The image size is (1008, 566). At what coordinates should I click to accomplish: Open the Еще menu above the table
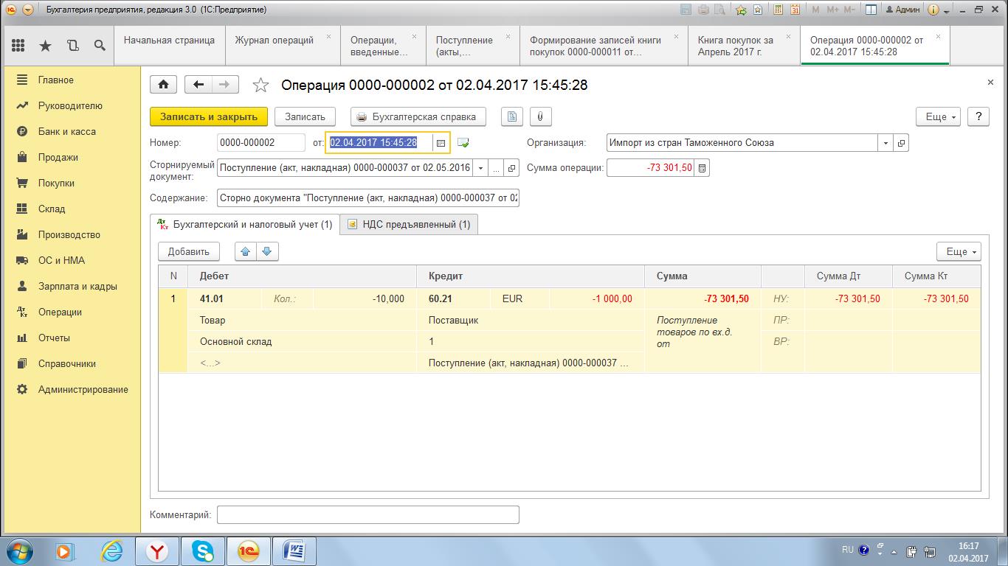coord(958,251)
